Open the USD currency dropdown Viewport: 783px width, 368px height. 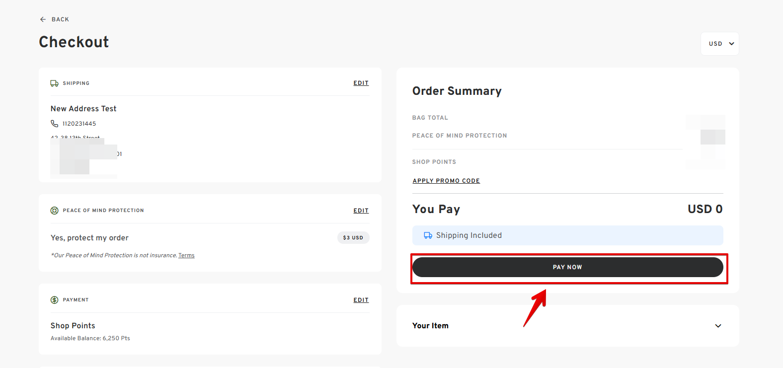coord(720,44)
